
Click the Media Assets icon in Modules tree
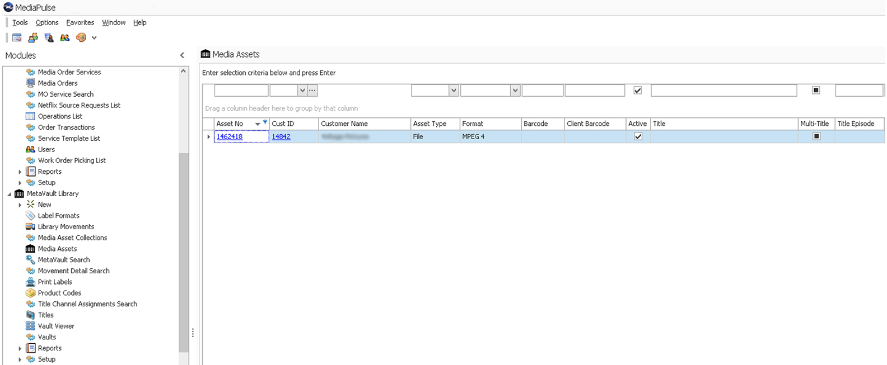(31, 249)
